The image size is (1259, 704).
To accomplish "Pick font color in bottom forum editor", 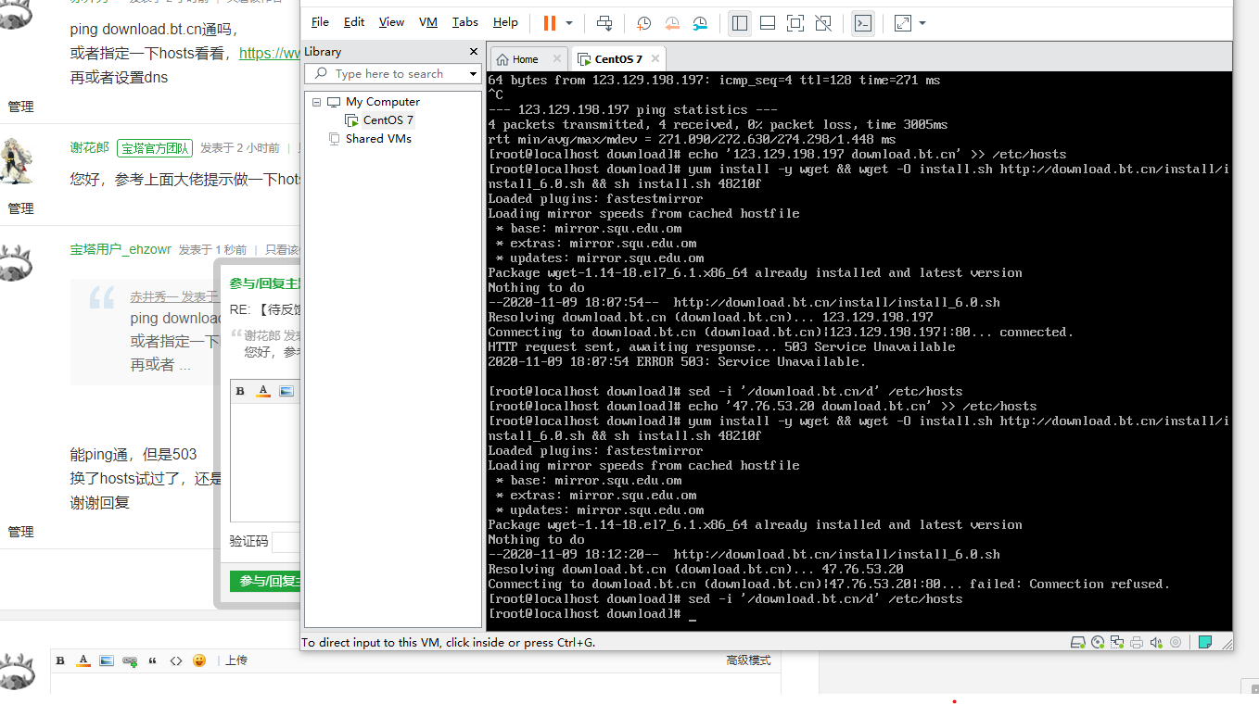I will tap(83, 660).
